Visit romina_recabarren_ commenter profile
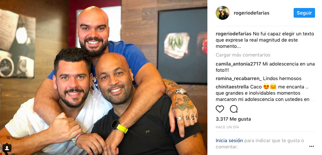322x155 pixels. pyautogui.click(x=239, y=78)
